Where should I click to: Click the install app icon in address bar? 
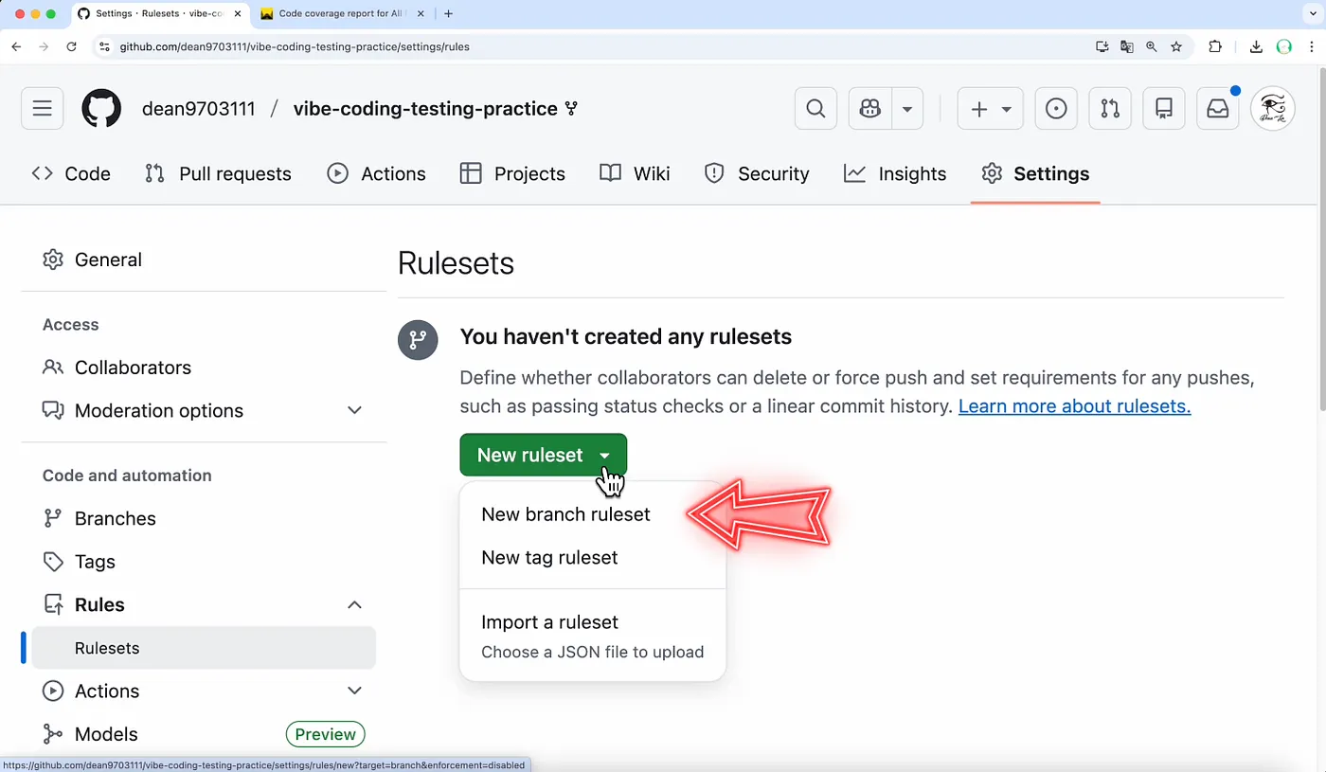point(1102,46)
